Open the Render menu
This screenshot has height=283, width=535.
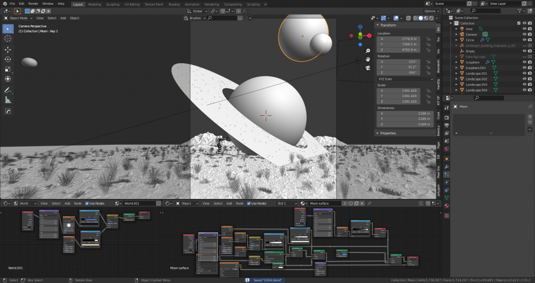33,4
